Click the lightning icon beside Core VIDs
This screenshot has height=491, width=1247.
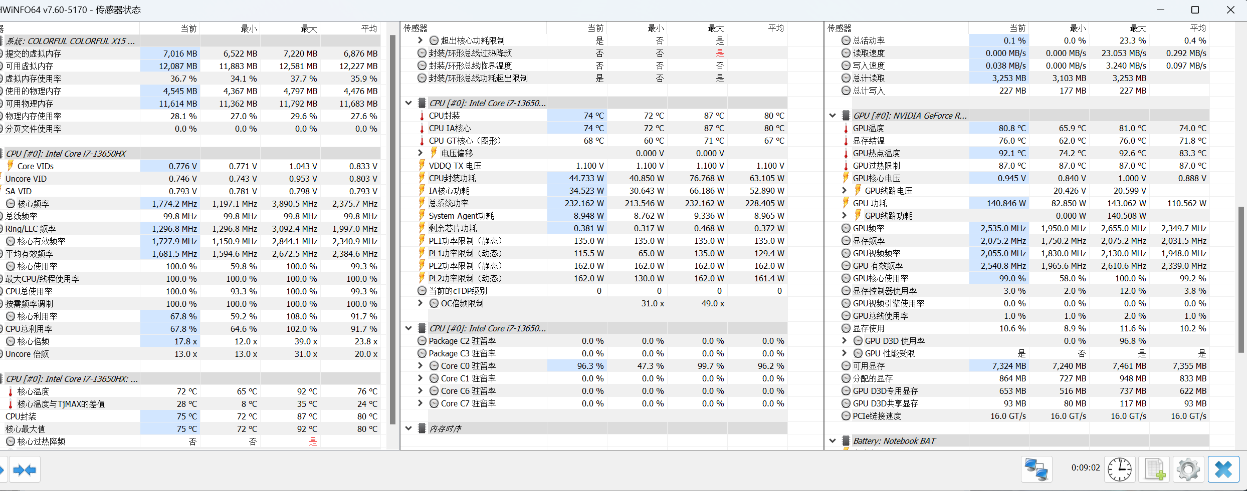(x=11, y=166)
